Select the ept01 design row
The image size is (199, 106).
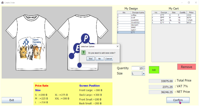pos(131,30)
